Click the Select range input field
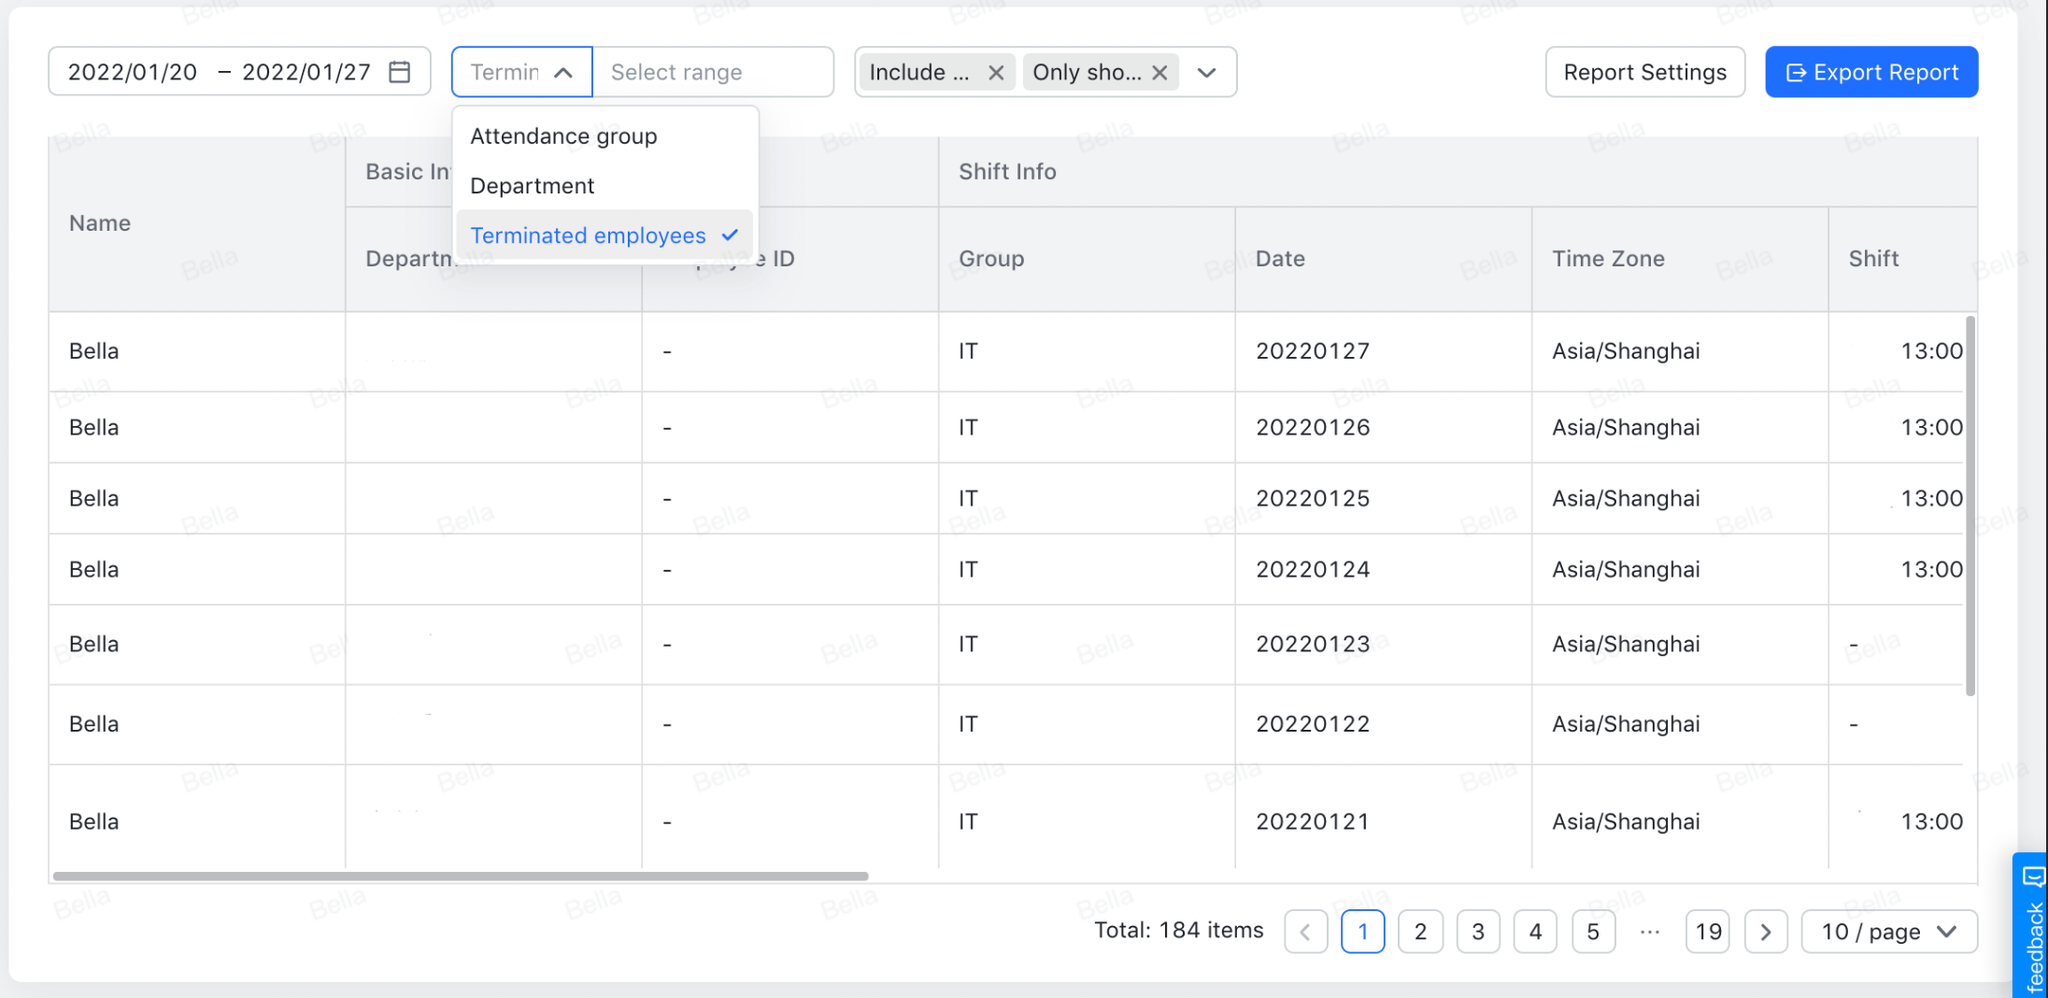Screen dimensions: 2048x998 coord(712,72)
